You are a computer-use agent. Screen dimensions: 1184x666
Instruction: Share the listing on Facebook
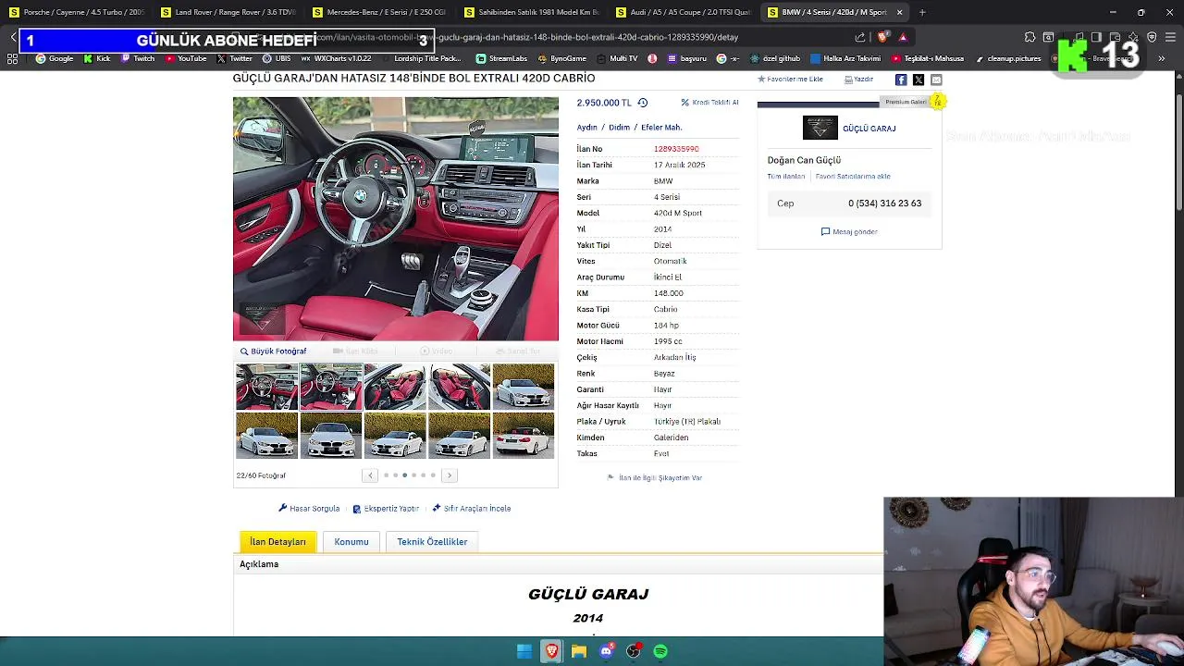[901, 80]
